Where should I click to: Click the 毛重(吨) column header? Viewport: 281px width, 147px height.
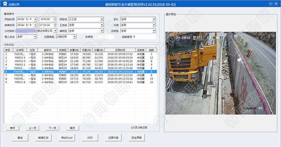(x=86, y=50)
